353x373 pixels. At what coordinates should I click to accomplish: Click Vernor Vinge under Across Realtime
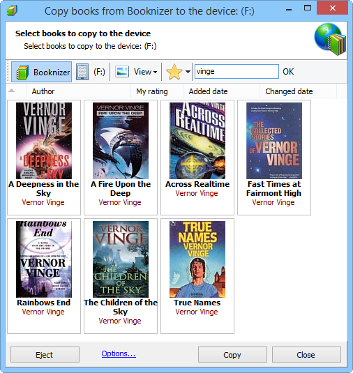197,193
